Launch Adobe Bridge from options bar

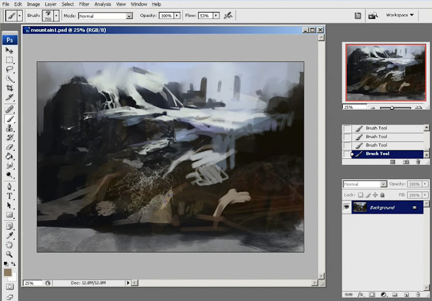pyautogui.click(x=373, y=15)
